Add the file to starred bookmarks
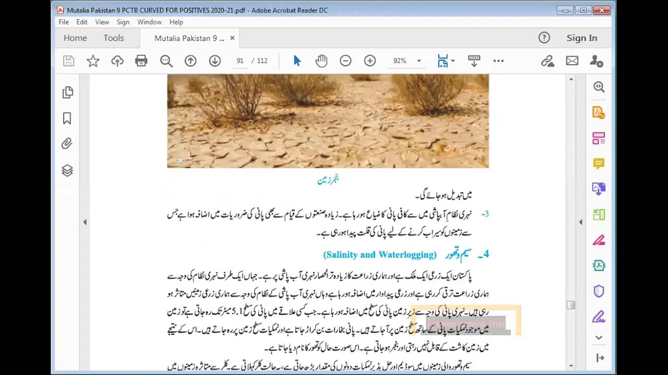The image size is (668, 375). click(93, 61)
